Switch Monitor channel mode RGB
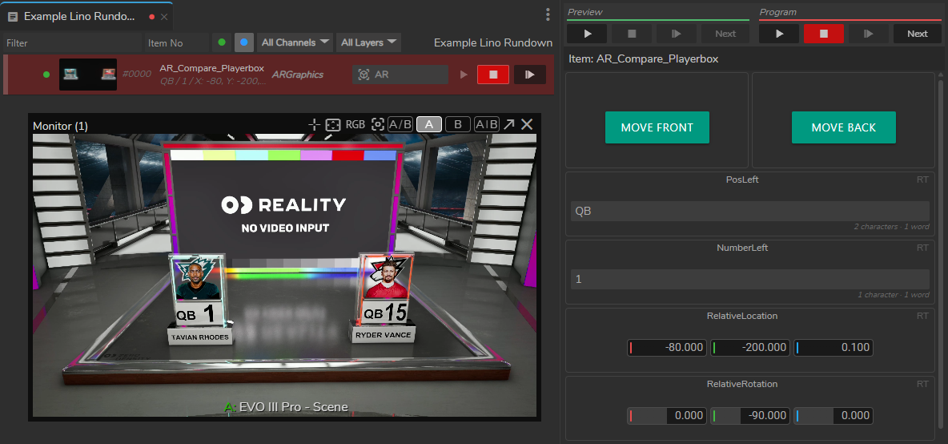This screenshot has width=948, height=444. pos(355,124)
